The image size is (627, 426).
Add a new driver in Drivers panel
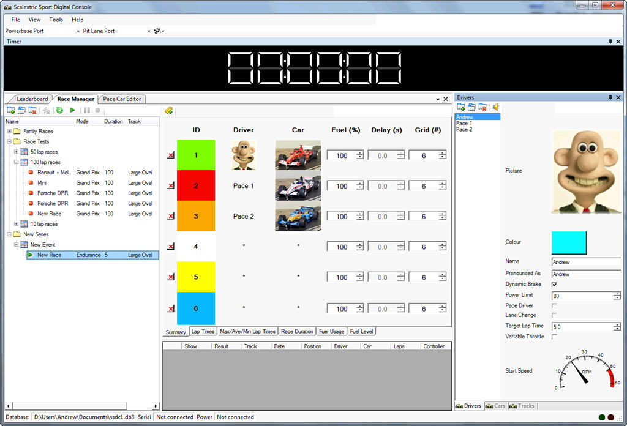point(461,107)
